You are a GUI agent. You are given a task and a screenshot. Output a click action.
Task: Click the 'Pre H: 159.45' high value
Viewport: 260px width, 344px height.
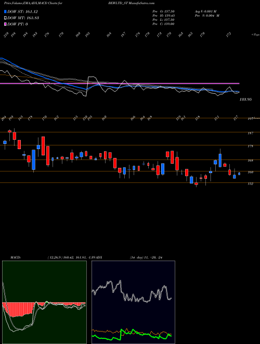tap(163, 16)
